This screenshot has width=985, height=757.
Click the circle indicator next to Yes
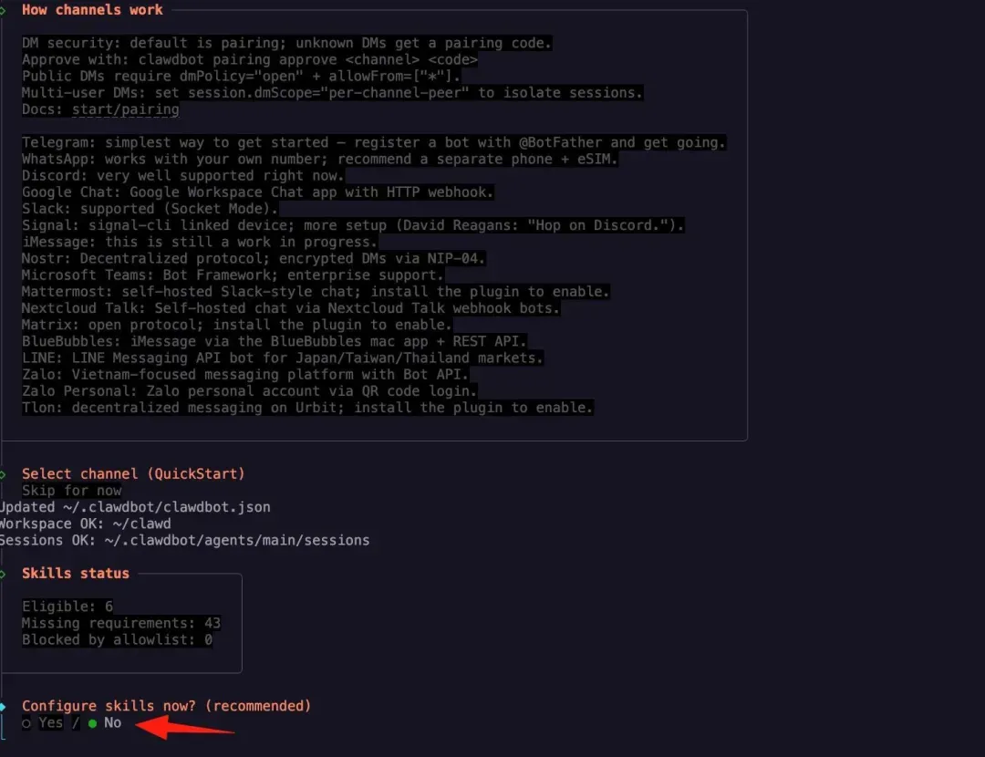point(25,722)
